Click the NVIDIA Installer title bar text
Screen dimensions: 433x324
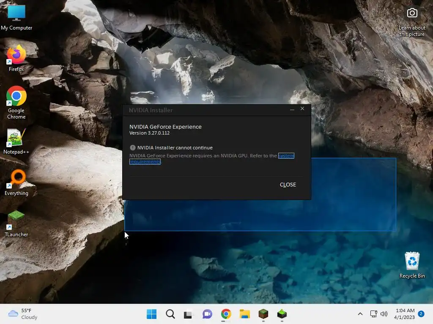tap(151, 110)
